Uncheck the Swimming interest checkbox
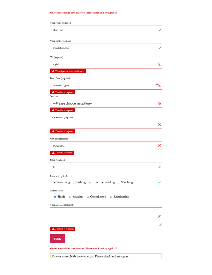 55,182
